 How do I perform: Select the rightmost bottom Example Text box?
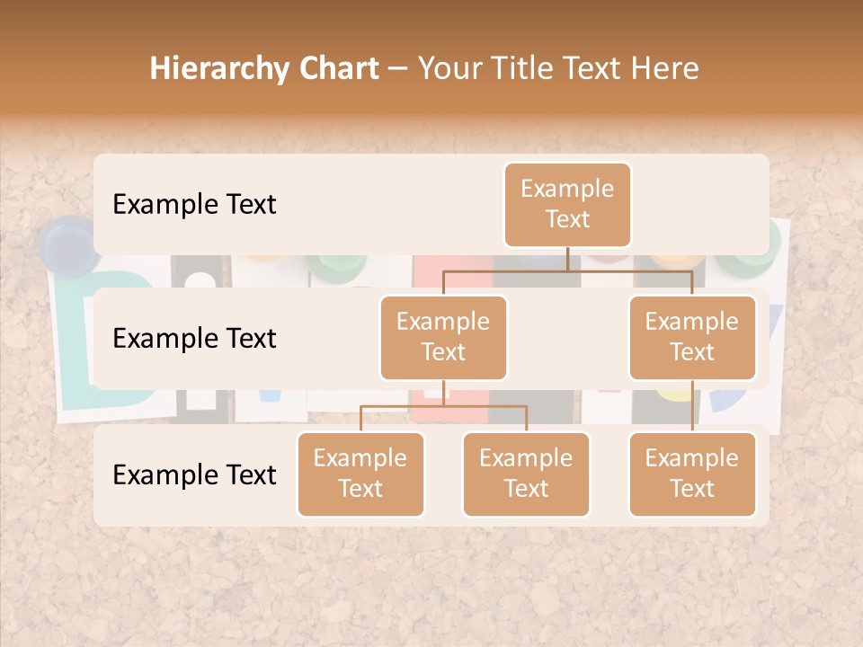click(x=692, y=474)
